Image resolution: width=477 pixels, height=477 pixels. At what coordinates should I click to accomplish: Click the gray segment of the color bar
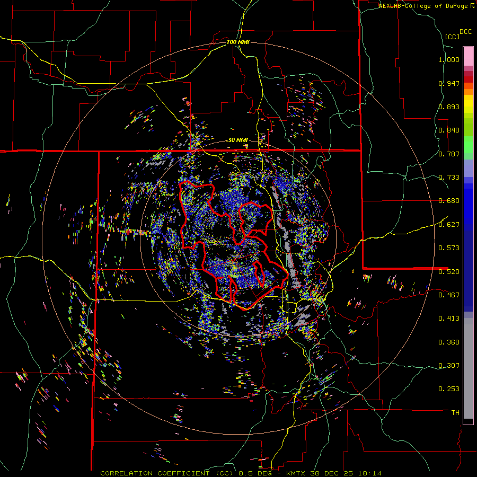(468, 368)
